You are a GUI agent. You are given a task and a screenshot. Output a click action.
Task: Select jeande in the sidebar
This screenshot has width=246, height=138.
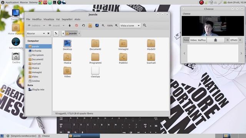pyautogui.click(x=38, y=46)
